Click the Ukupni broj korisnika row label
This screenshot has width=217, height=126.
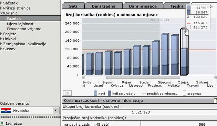[92, 106]
